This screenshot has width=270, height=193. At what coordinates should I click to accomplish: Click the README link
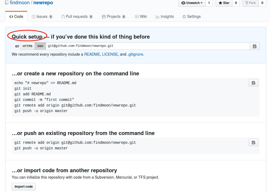click(92, 54)
